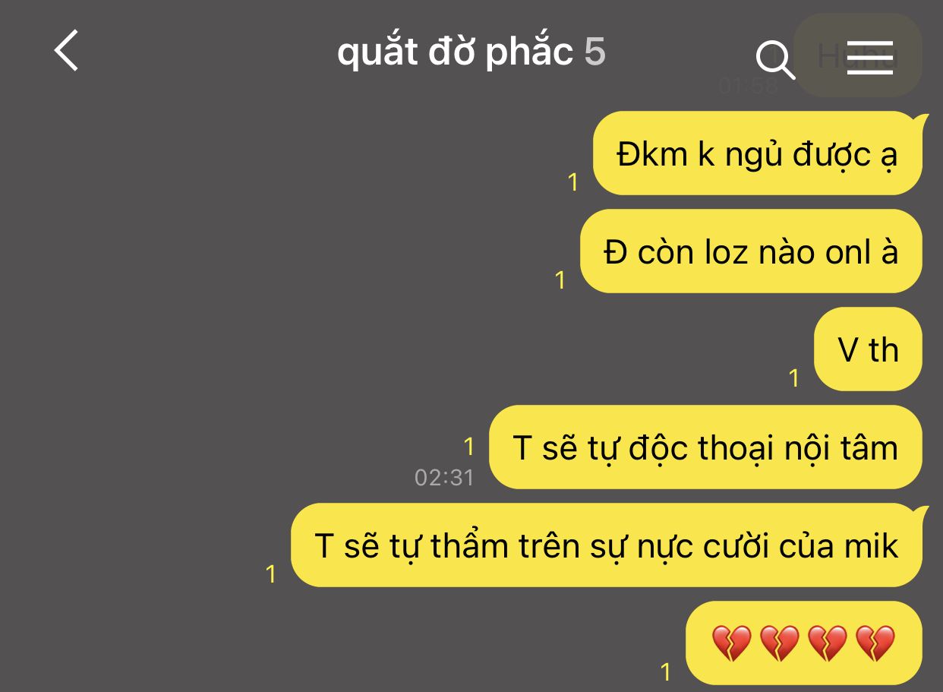Select "T sẽ tự độc thoại nội tâm" message
The height and width of the screenshot is (692, 943).
[x=705, y=447]
